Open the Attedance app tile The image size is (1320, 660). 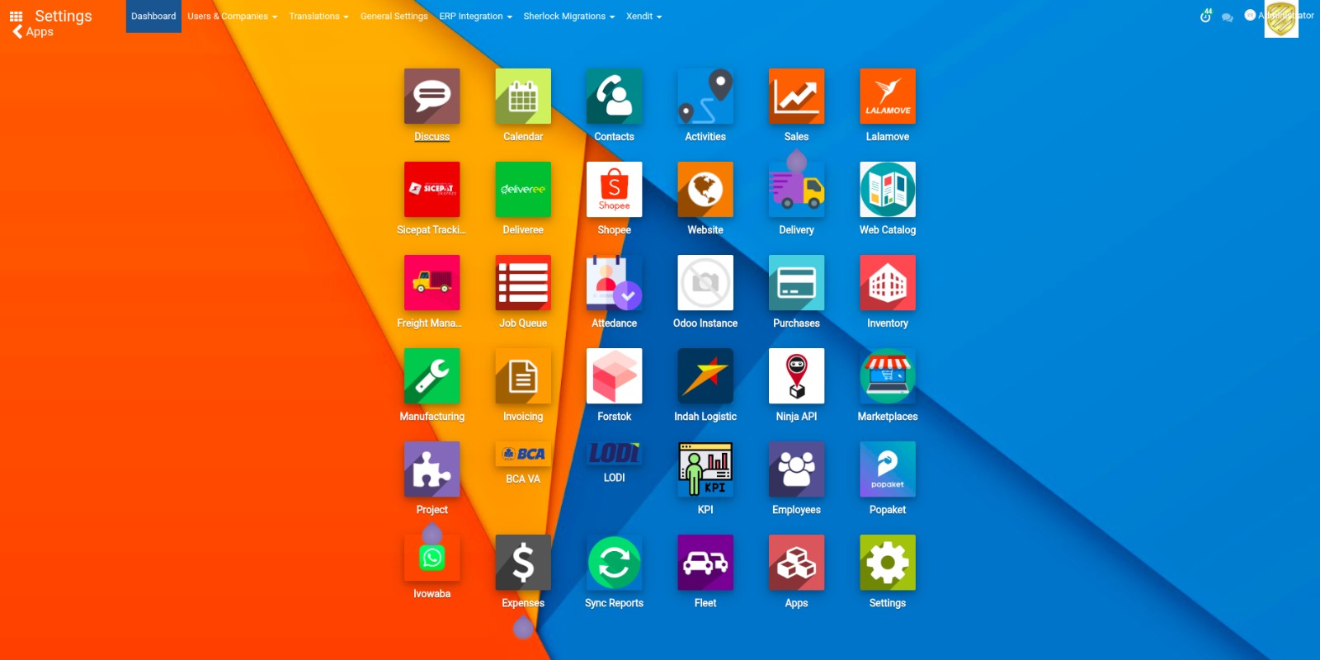click(614, 283)
